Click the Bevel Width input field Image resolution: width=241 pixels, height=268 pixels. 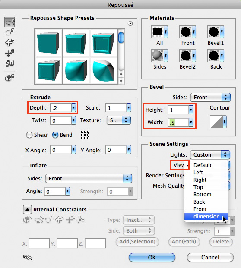(x=178, y=123)
